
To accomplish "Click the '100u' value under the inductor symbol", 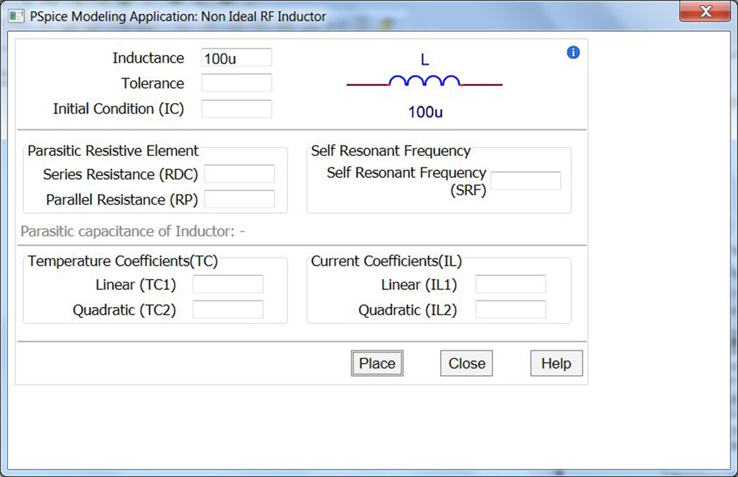I will pyautogui.click(x=425, y=112).
